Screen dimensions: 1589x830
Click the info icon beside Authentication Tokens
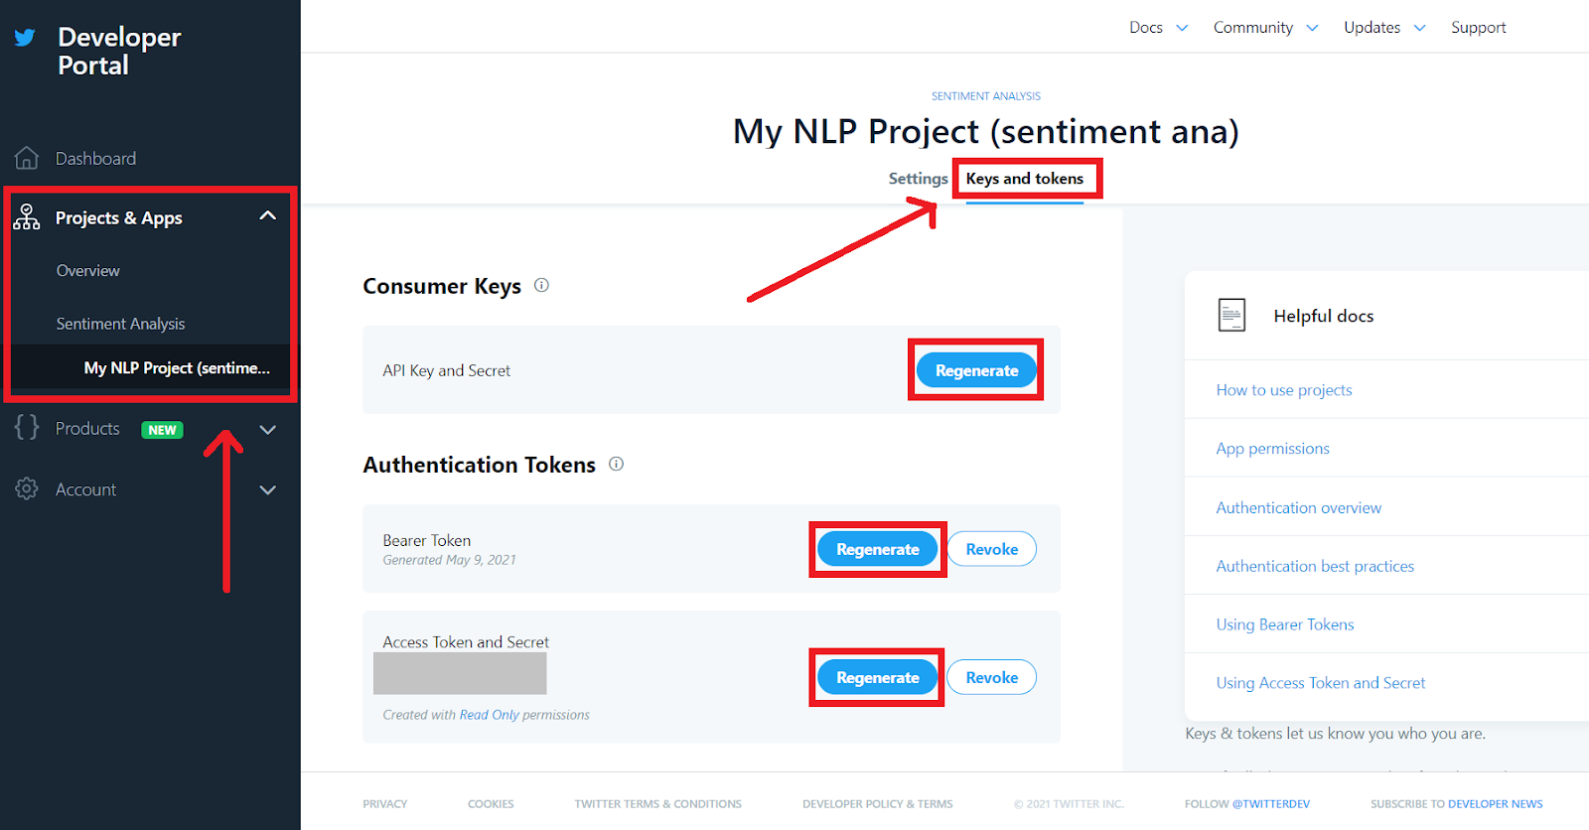click(x=616, y=464)
